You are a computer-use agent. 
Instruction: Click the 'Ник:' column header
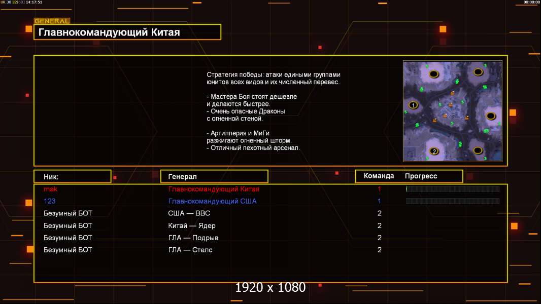coord(73,177)
